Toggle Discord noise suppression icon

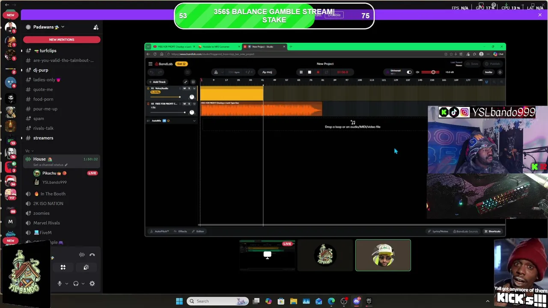[82, 255]
